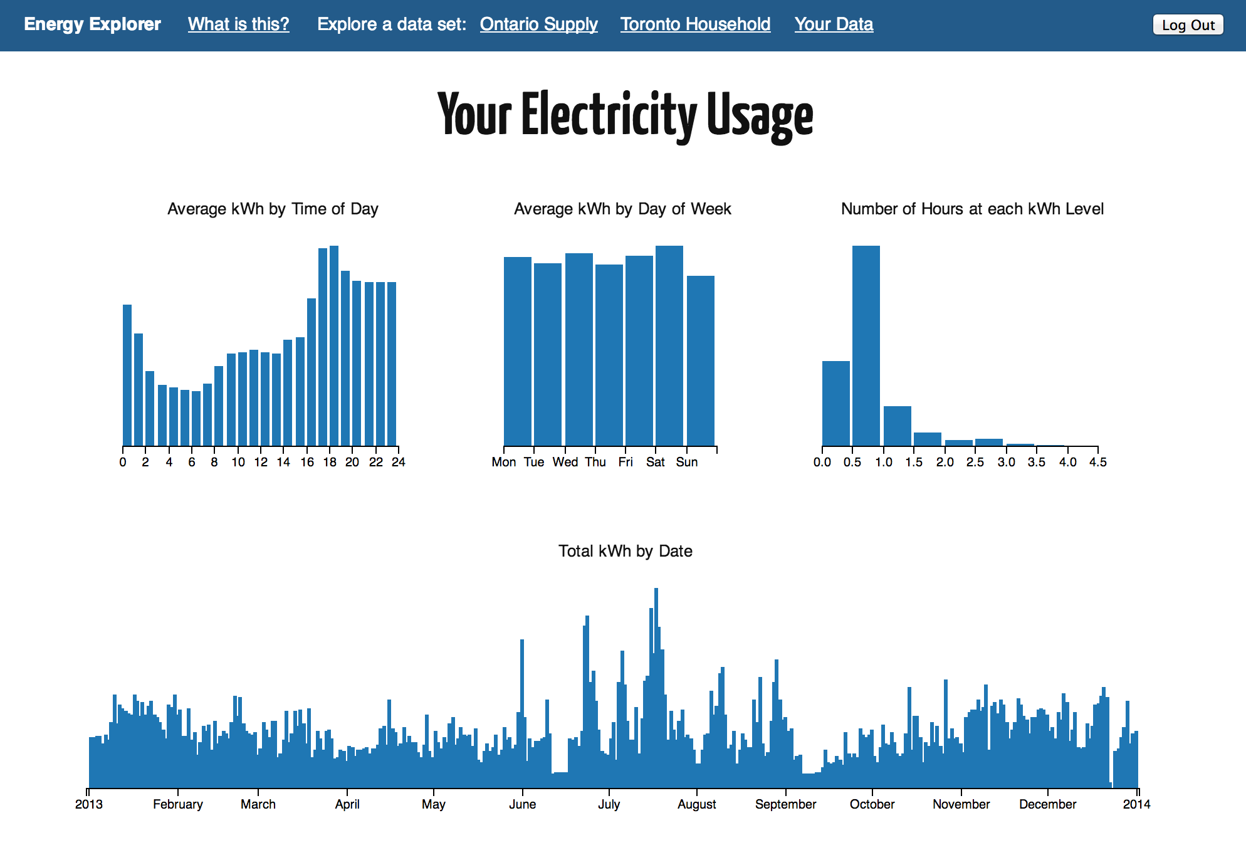Click the Log Out button
The width and height of the screenshot is (1246, 860).
(1188, 25)
